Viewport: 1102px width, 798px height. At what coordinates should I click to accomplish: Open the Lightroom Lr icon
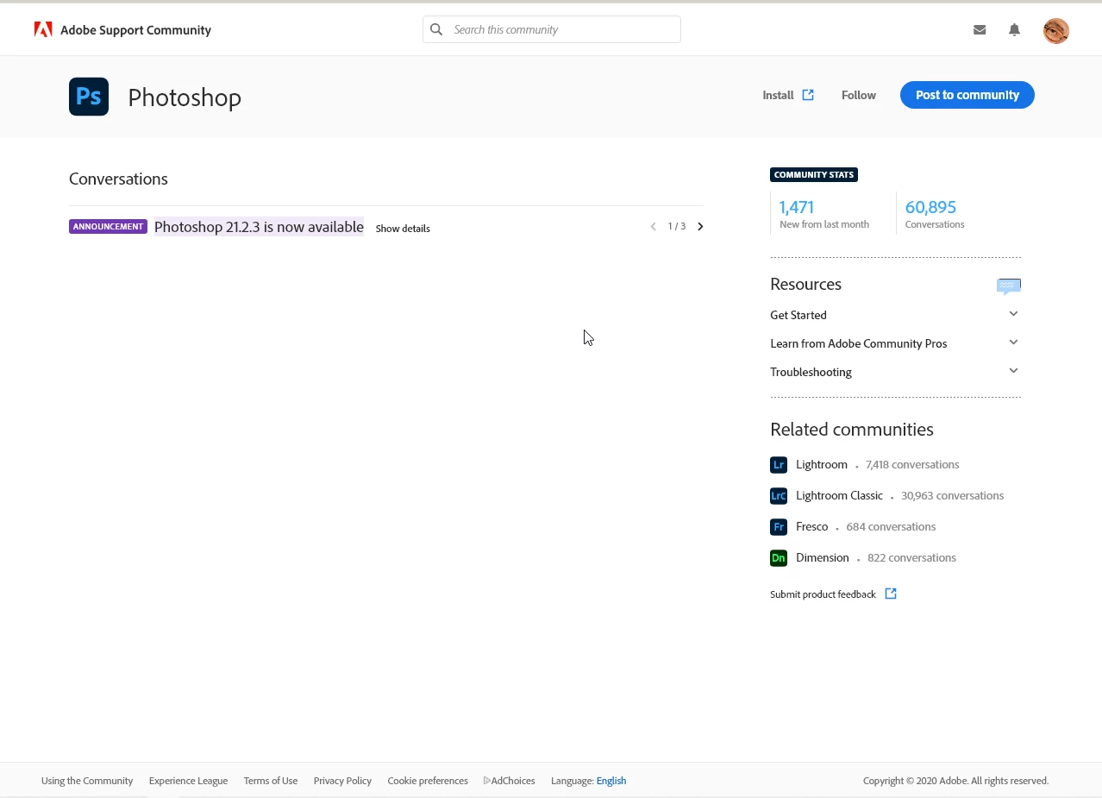tap(779, 465)
